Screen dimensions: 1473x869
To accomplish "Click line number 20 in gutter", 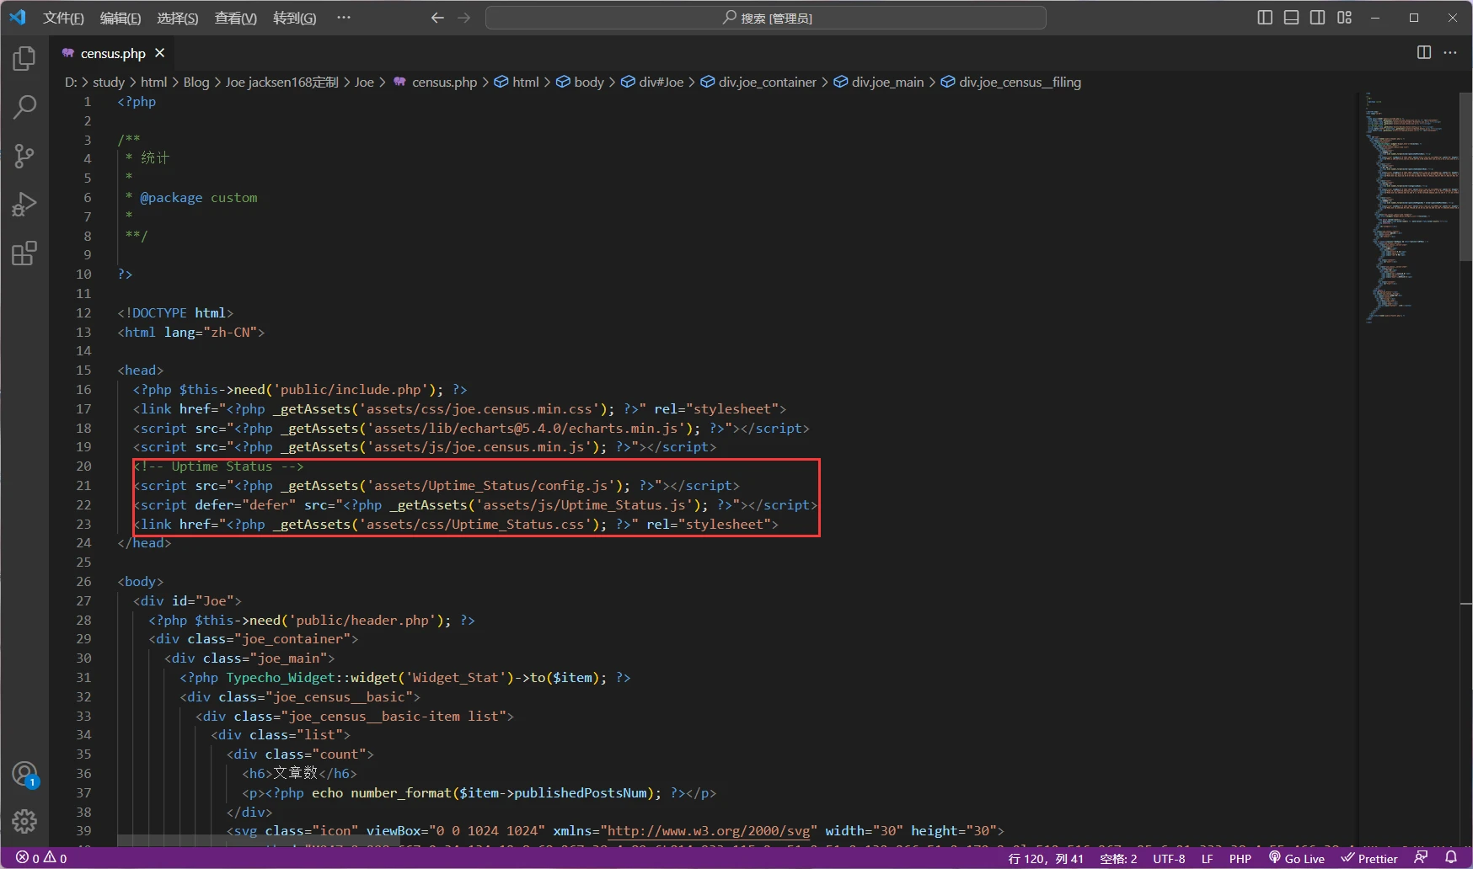I will 84,466.
